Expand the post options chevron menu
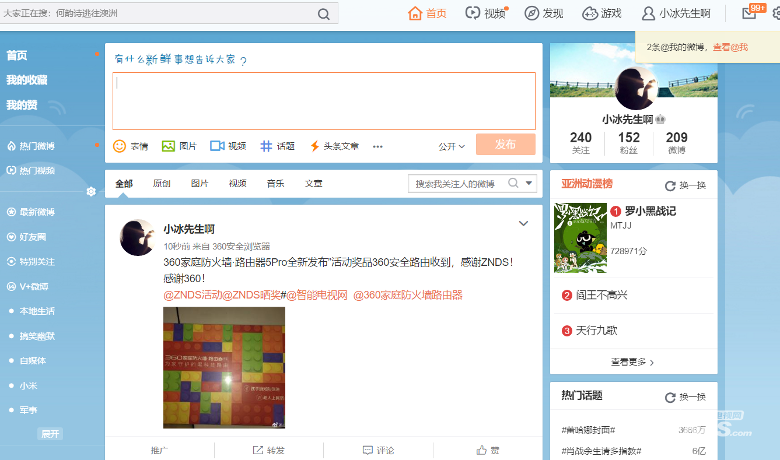 click(x=523, y=223)
